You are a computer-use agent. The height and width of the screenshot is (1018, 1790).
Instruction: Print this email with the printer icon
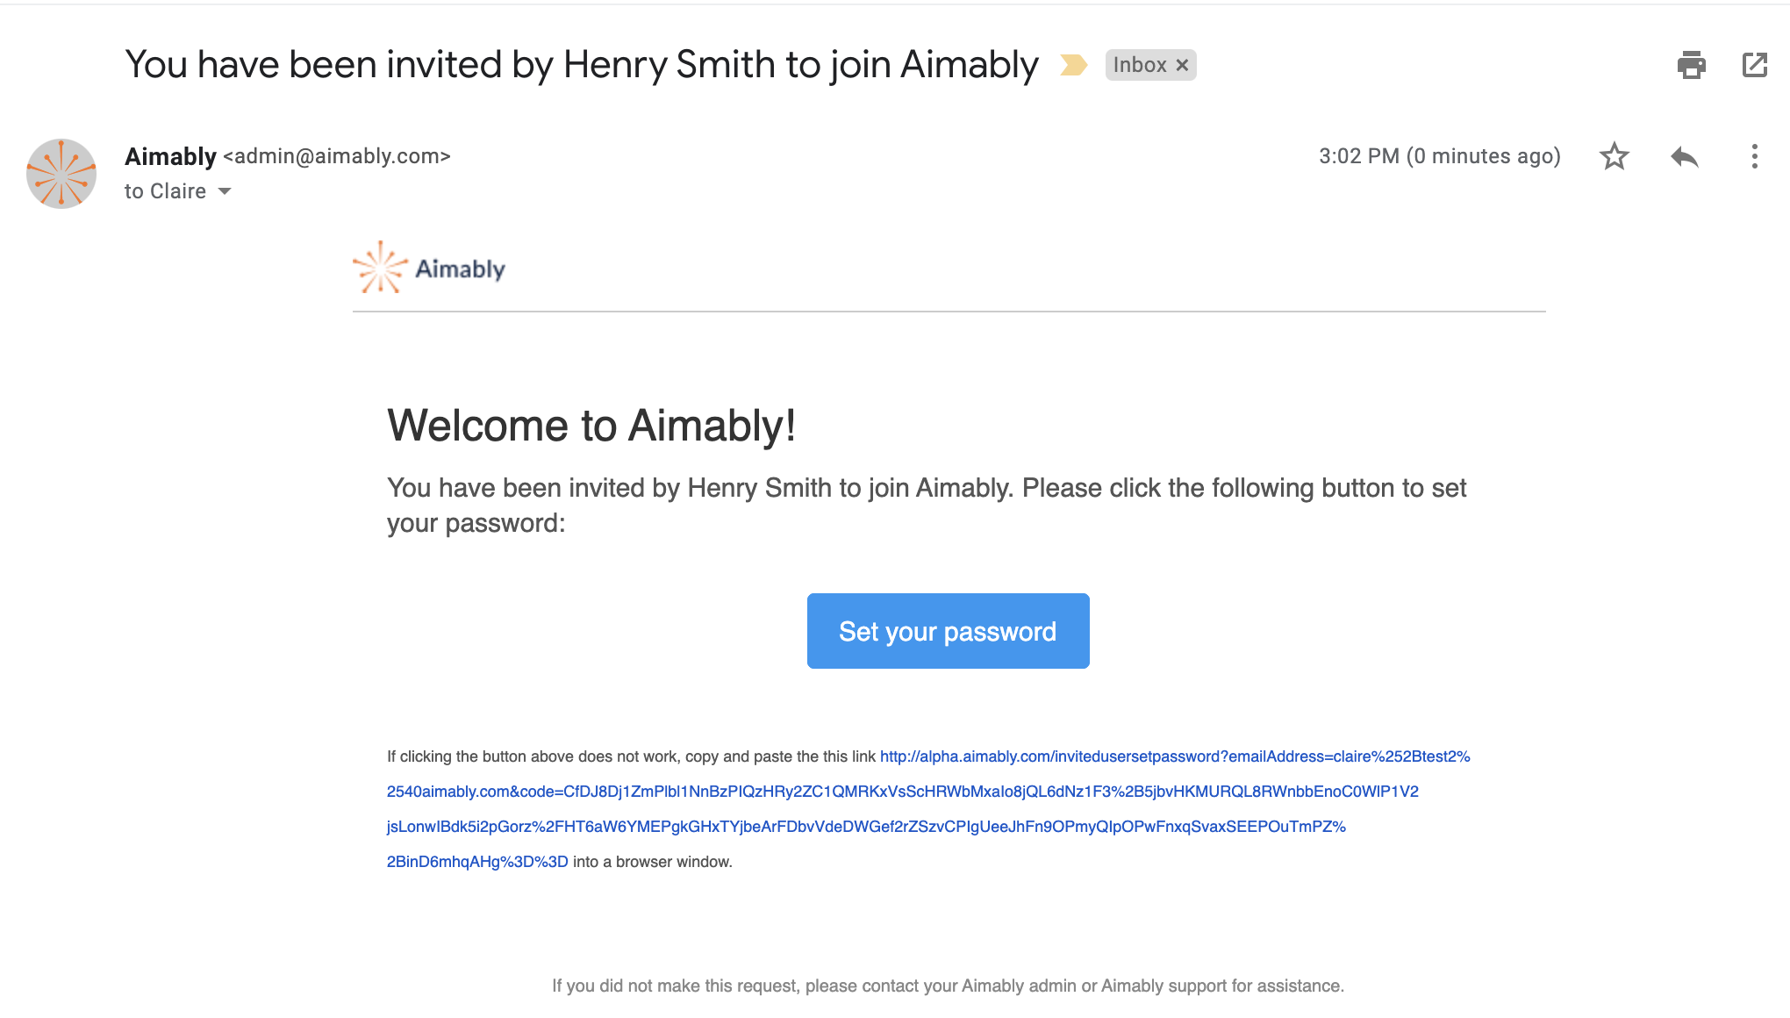tap(1691, 65)
